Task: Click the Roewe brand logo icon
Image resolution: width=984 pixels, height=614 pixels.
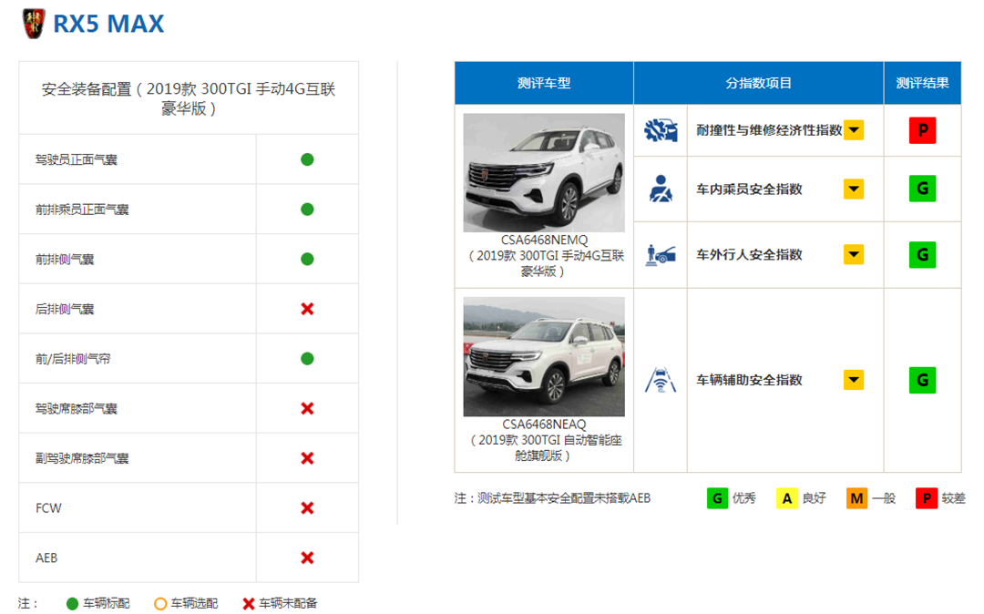Action: [34, 24]
